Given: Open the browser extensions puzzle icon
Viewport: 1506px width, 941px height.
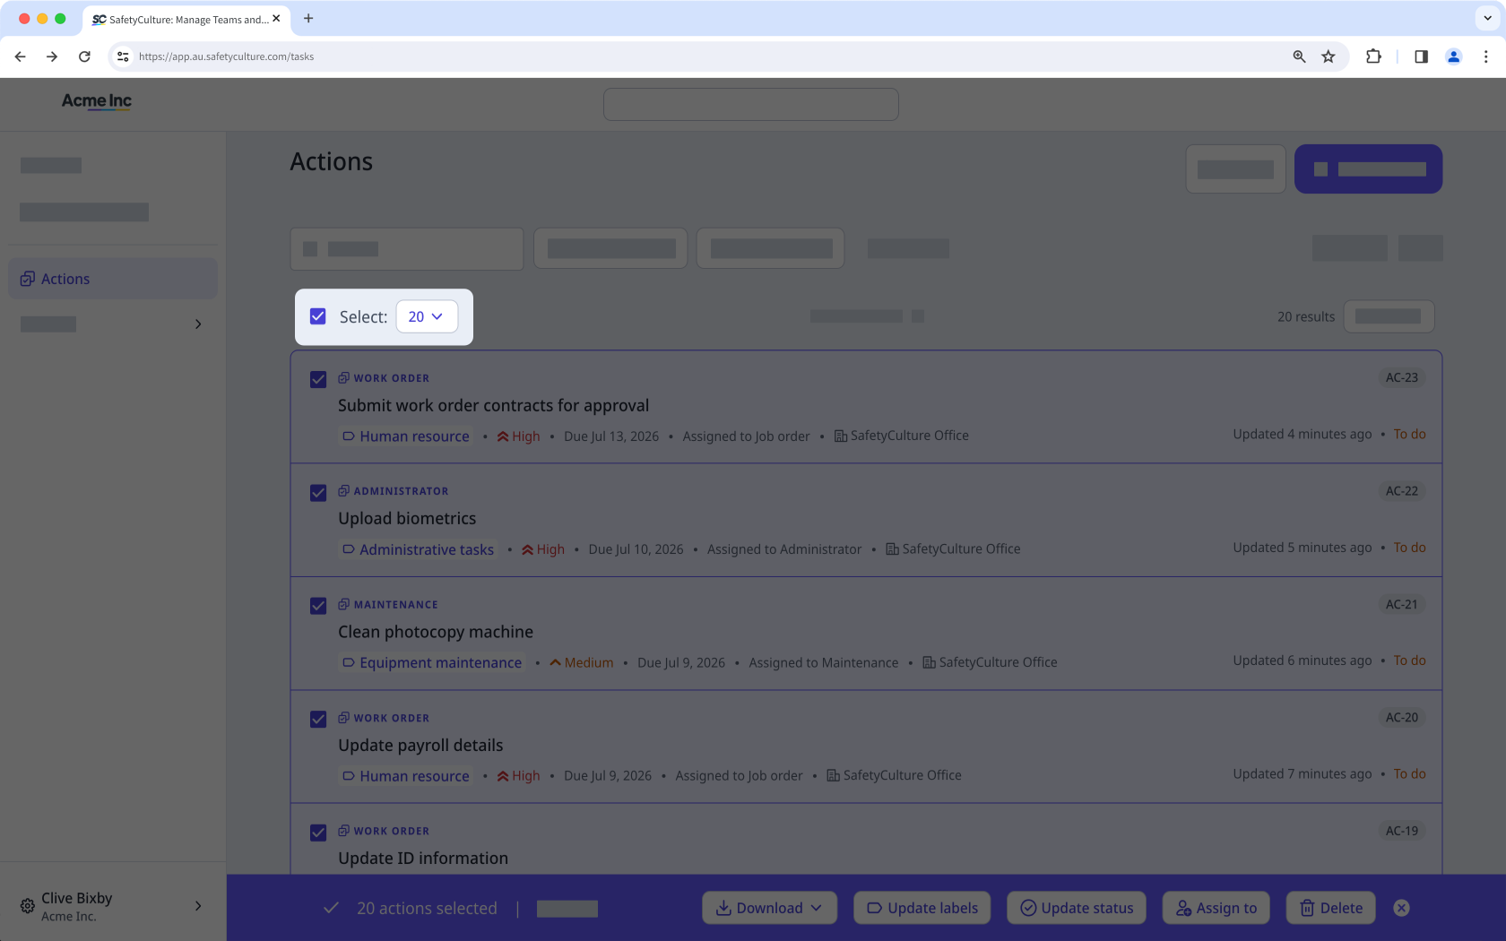Looking at the screenshot, I should 1373,56.
